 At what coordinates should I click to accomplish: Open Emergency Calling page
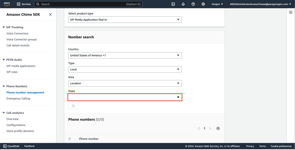tap(18, 98)
